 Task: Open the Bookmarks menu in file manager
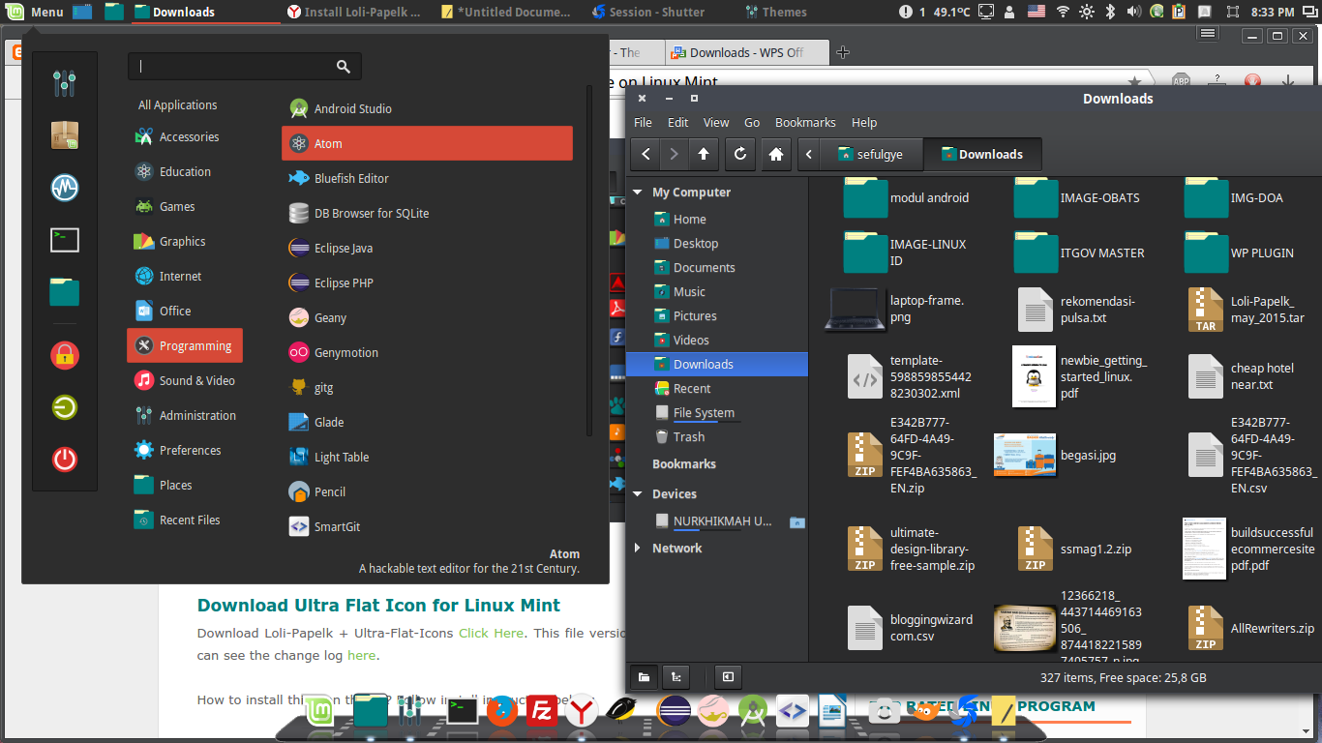tap(805, 122)
